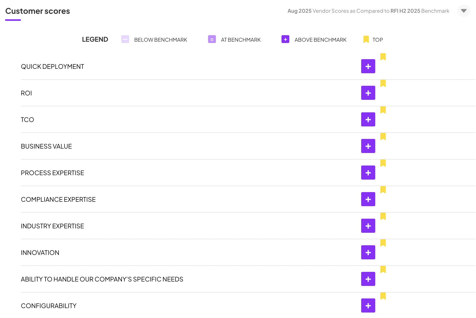Click the Above Benchmark legend icon
Screen dimensions: 476x318
(x=285, y=39)
